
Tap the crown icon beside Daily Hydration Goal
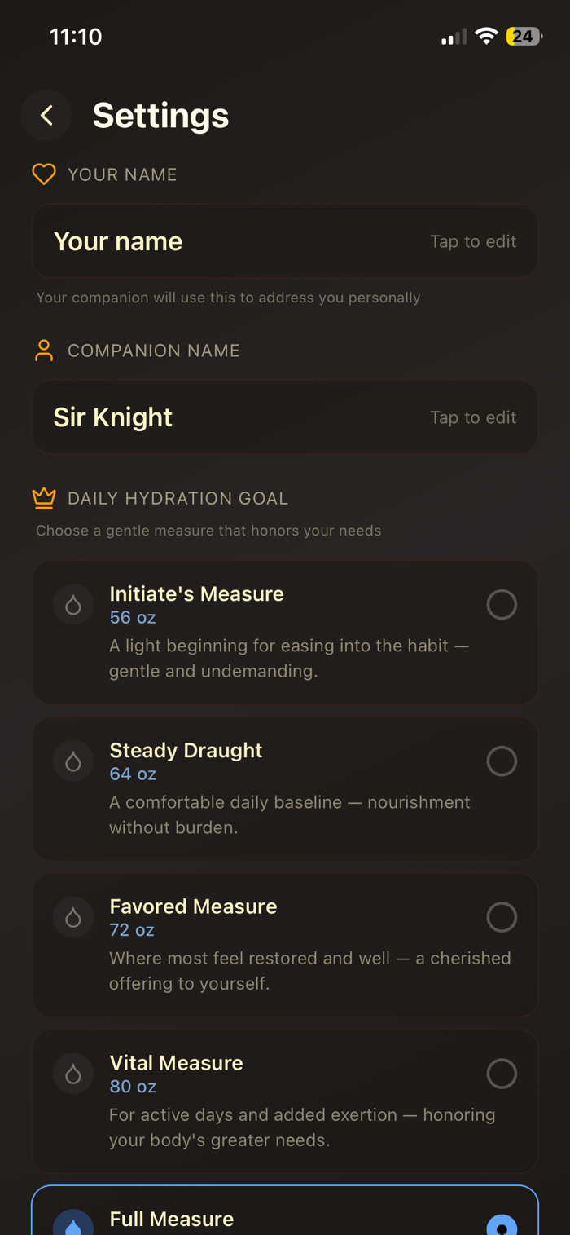click(44, 498)
